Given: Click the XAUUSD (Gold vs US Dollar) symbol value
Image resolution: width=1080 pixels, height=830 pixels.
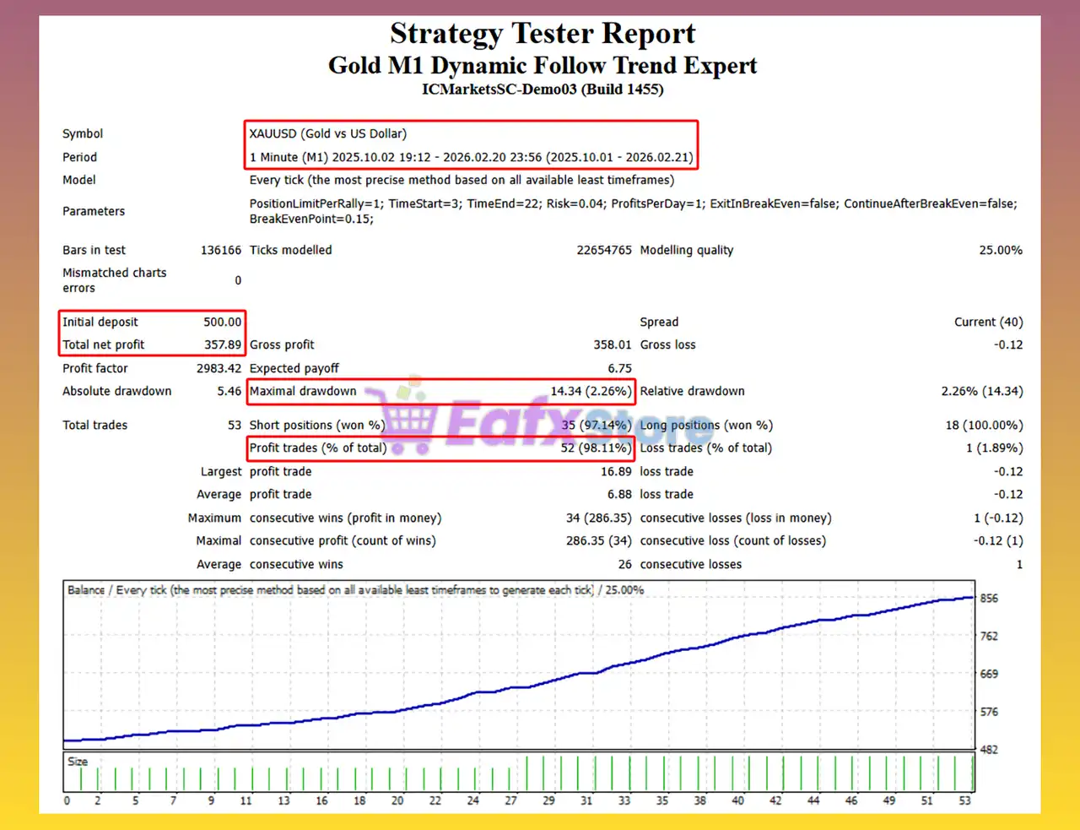Looking at the screenshot, I should tap(327, 133).
